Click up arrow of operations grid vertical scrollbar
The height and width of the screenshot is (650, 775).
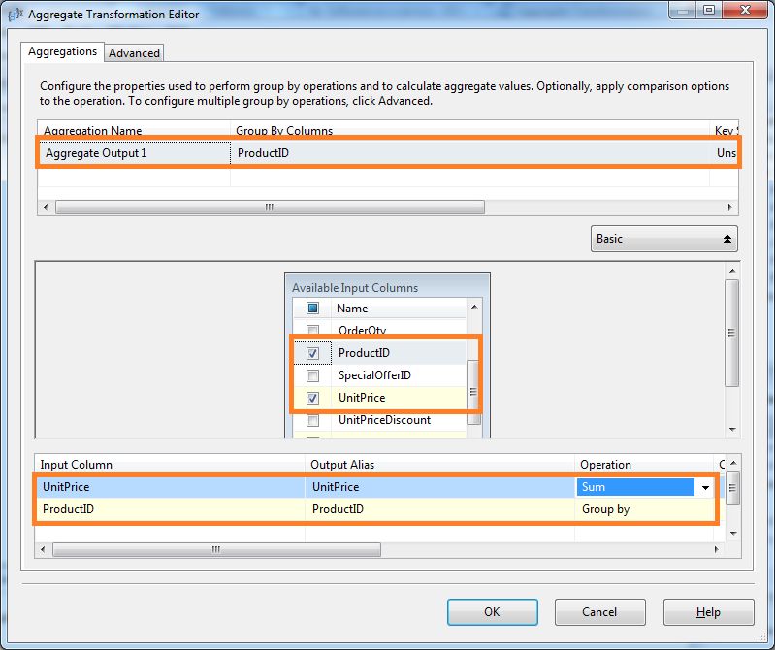(x=733, y=463)
